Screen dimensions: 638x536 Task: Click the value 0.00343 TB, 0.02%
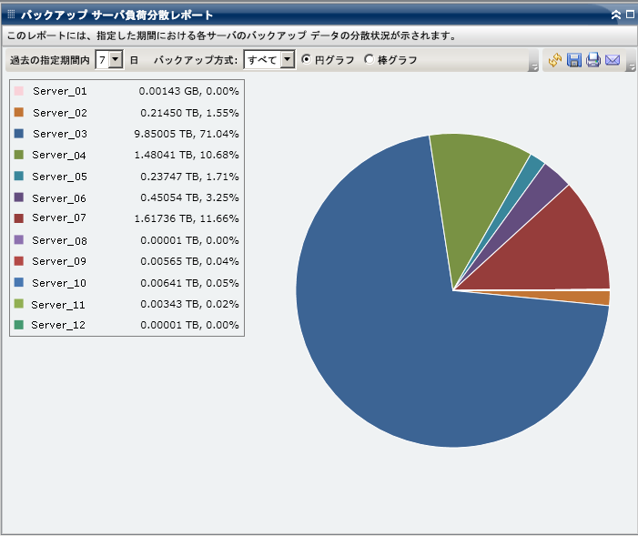point(189,304)
